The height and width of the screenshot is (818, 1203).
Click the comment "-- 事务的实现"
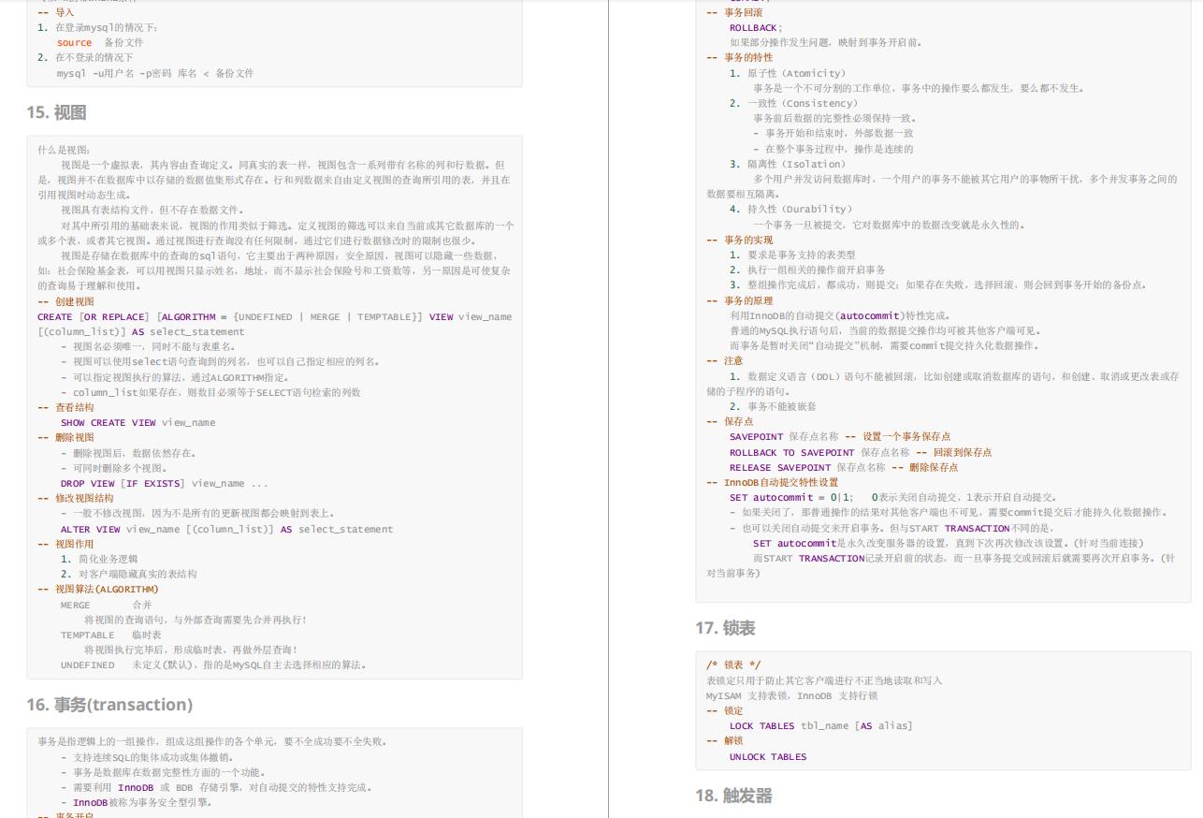point(739,240)
